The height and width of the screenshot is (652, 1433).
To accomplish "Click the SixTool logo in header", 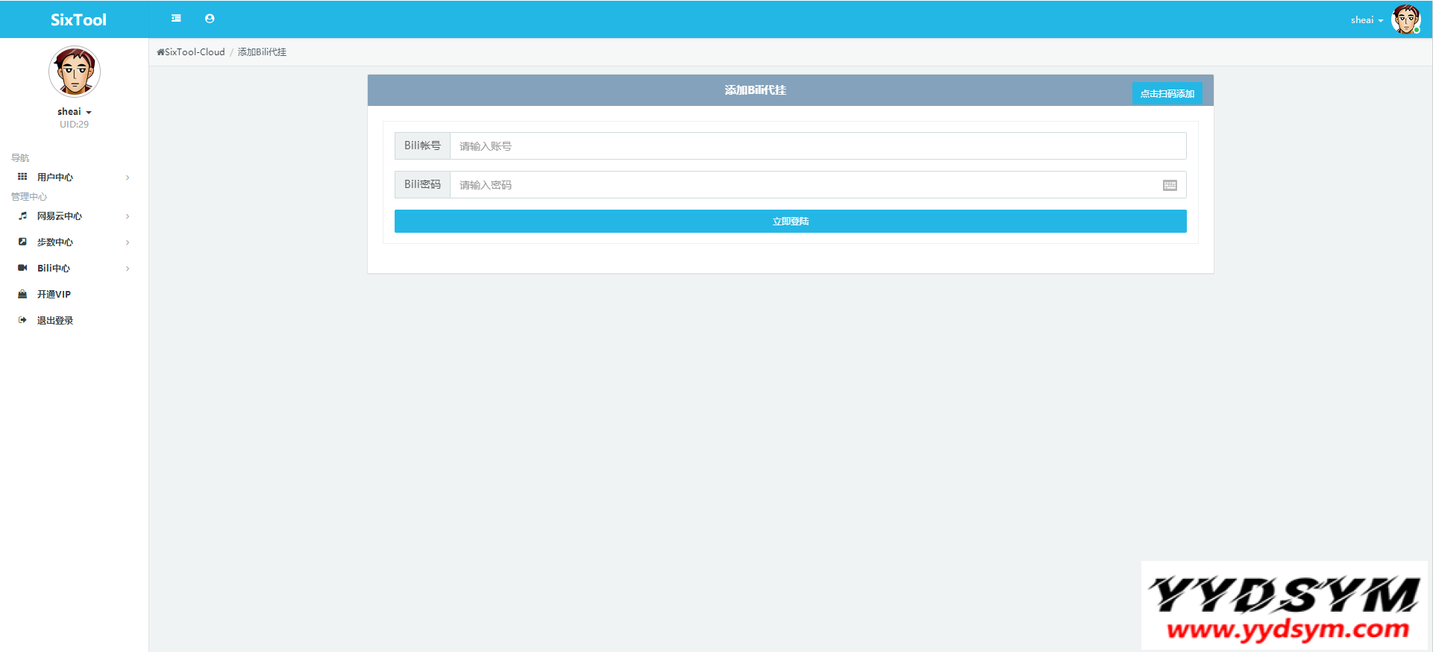I will coord(78,20).
